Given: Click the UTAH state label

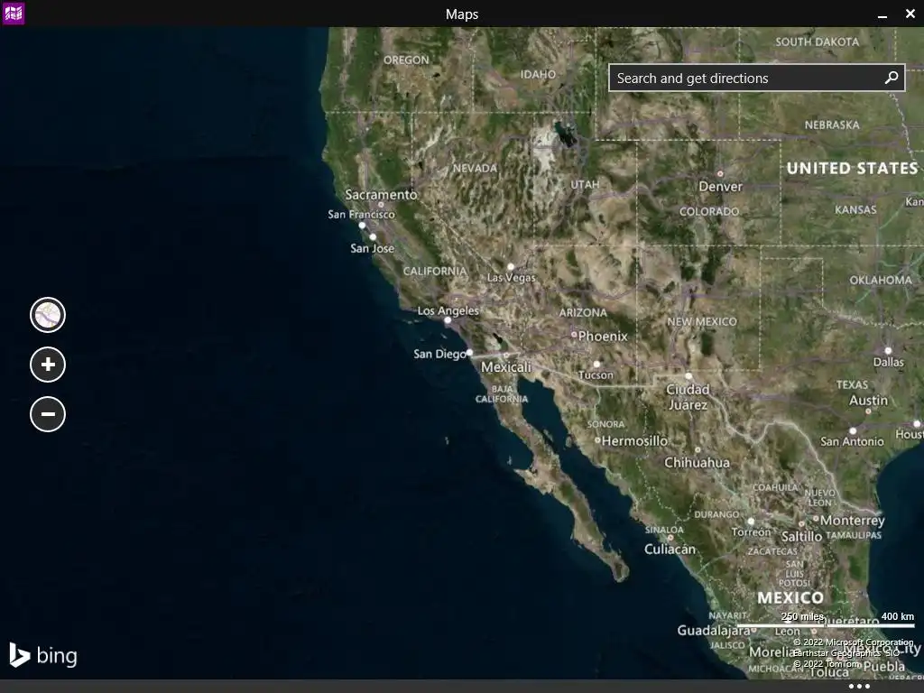Looking at the screenshot, I should click(x=585, y=184).
